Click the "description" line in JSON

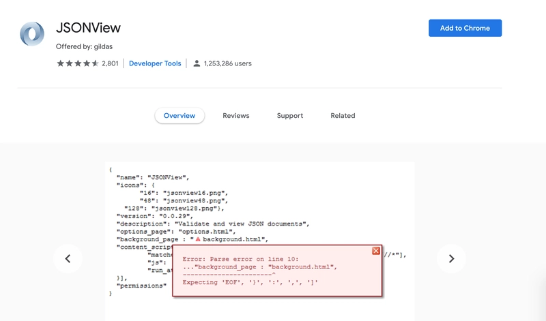[x=213, y=224]
